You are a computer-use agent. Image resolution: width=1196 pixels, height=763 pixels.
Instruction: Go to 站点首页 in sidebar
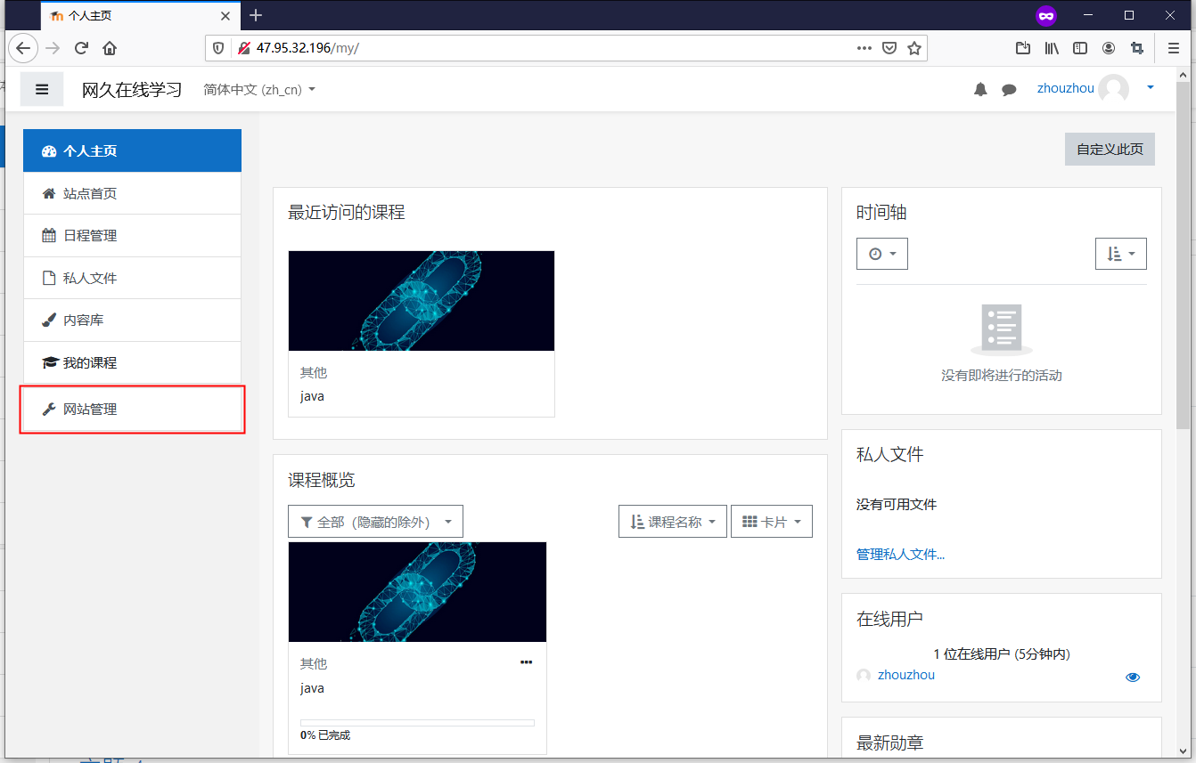[132, 193]
